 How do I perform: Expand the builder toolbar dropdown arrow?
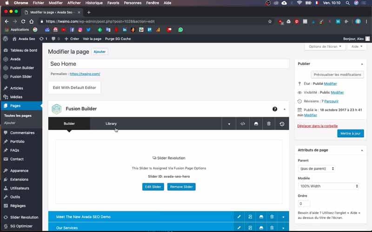point(229,123)
